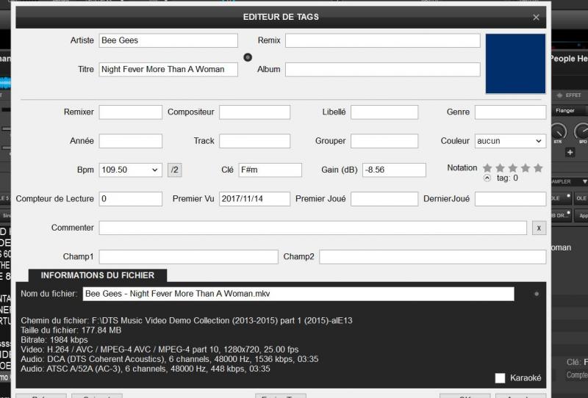Click the /2 halve BPM button
This screenshot has height=398, width=588.
click(175, 170)
